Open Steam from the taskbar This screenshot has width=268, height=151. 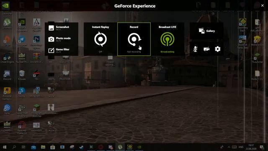(81, 147)
